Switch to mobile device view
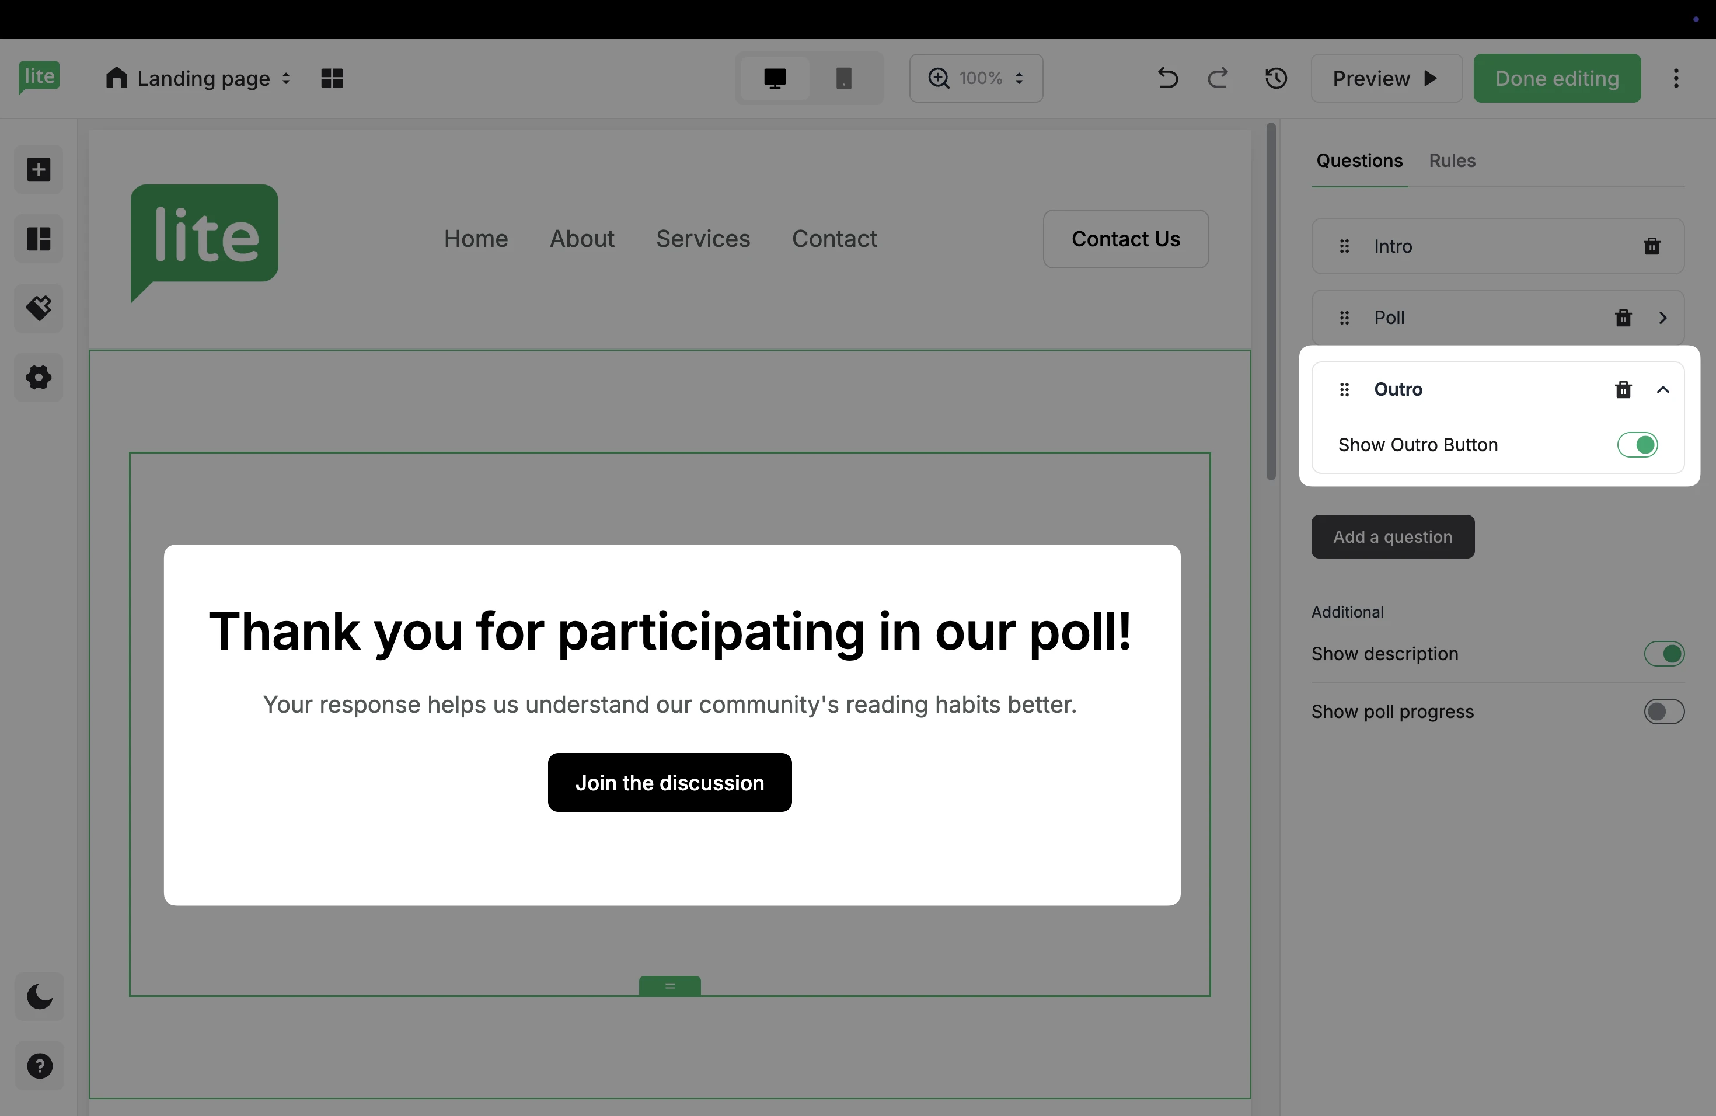The image size is (1716, 1116). click(843, 78)
